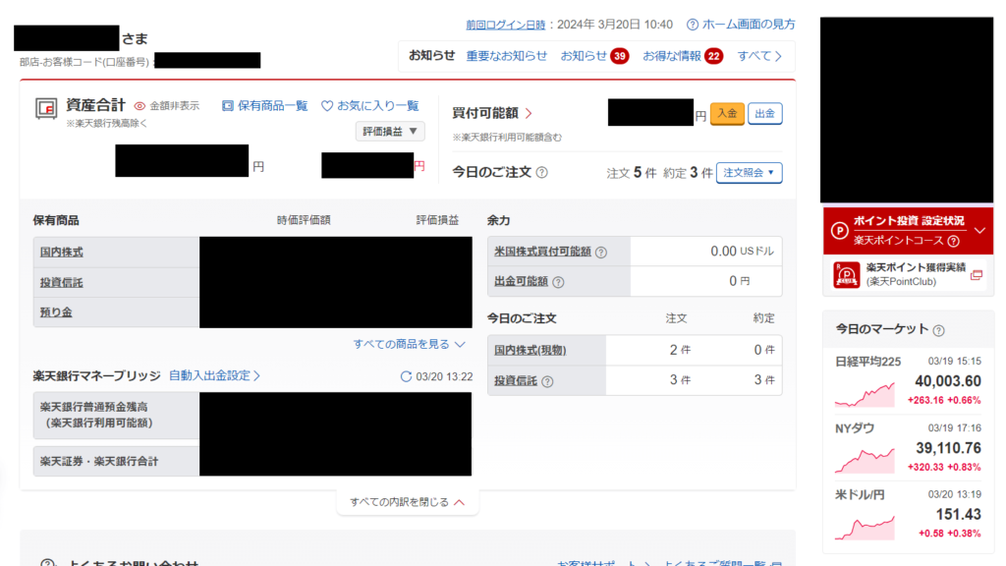This screenshot has width=1006, height=566.
Task: Open 国内株式(現物) orders link
Action: 530,351
